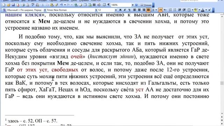Screen dimensions: 224x126
Task: Open the zoom percentage dropdown
Action: tap(133, 5)
